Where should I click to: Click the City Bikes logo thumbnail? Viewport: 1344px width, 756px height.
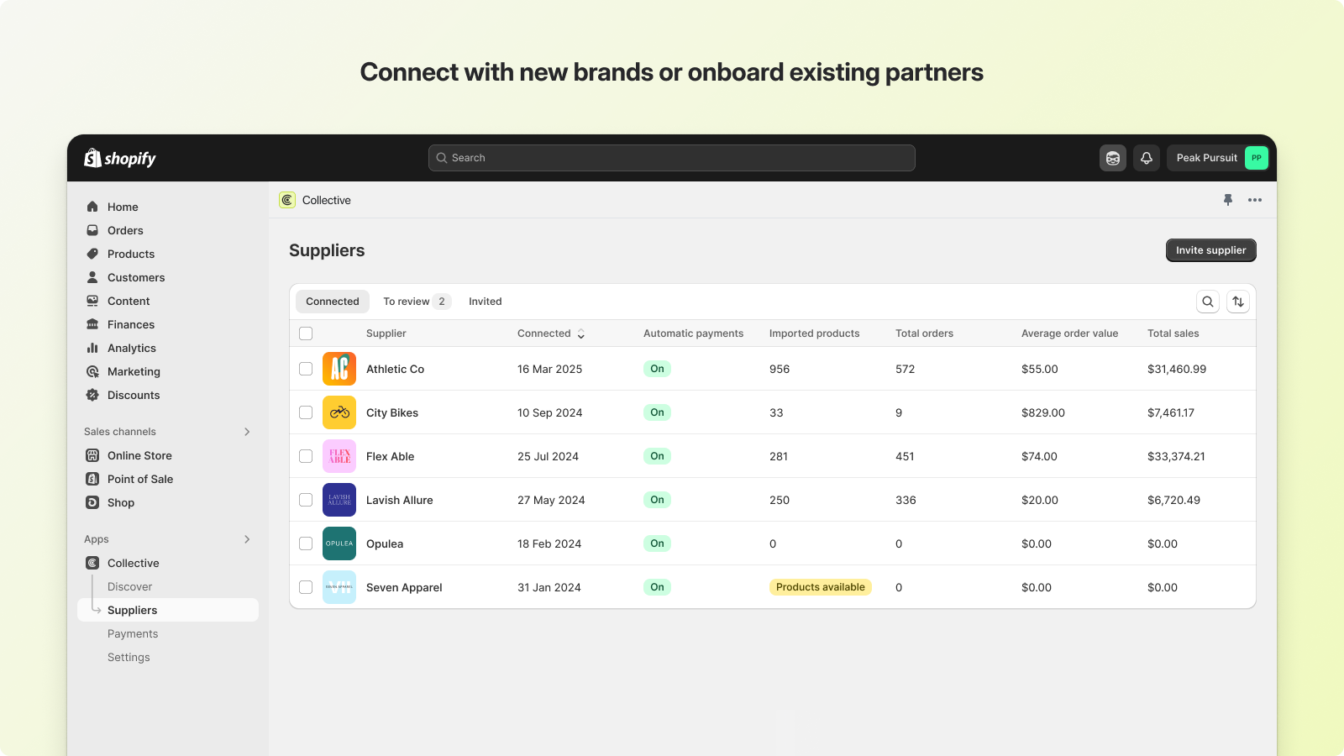click(339, 412)
